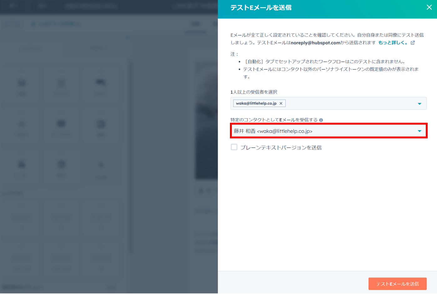The height and width of the screenshot is (294, 437).
Task: Switch to the first blurred sidebar tab
Action: pos(30,49)
